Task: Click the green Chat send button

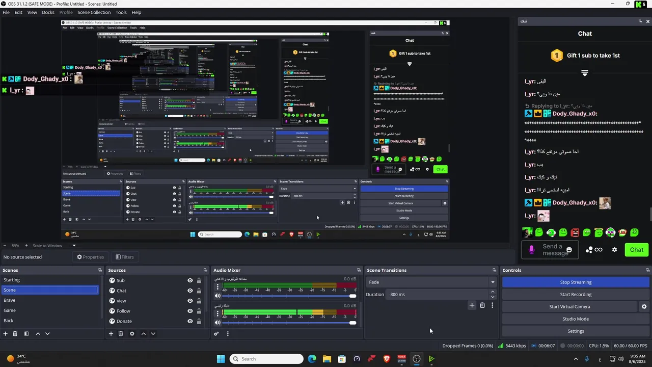Action: click(637, 250)
